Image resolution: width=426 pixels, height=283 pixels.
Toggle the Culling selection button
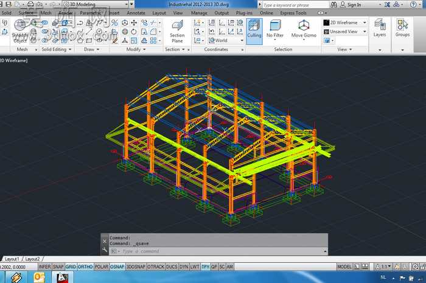click(x=254, y=31)
